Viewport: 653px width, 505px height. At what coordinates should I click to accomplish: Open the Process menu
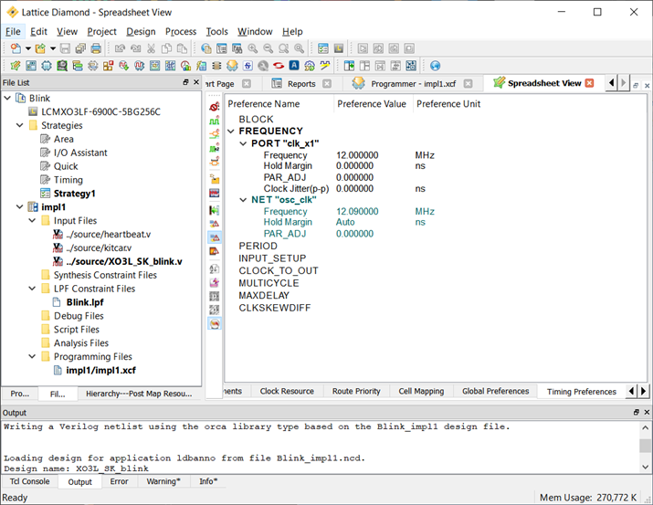point(180,31)
